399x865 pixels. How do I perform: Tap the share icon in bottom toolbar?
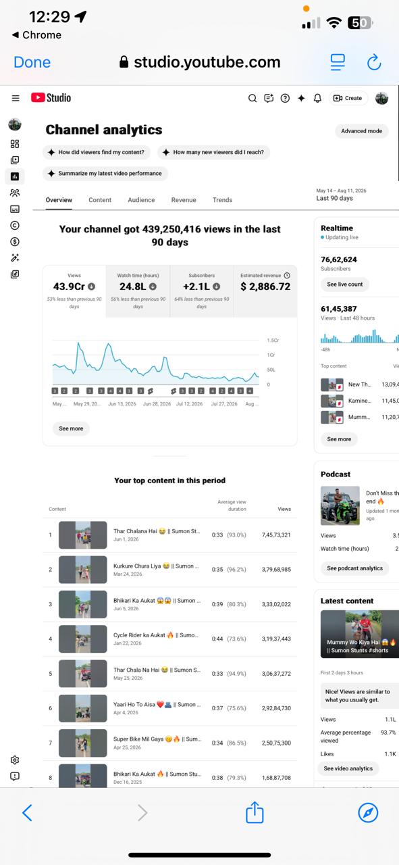tap(255, 812)
